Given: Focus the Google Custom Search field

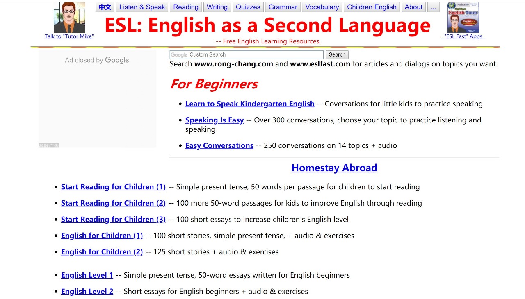Looking at the screenshot, I should [x=247, y=55].
